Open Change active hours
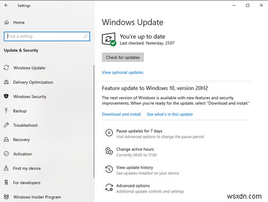Image resolution: width=268 pixels, height=202 pixels. click(135, 149)
